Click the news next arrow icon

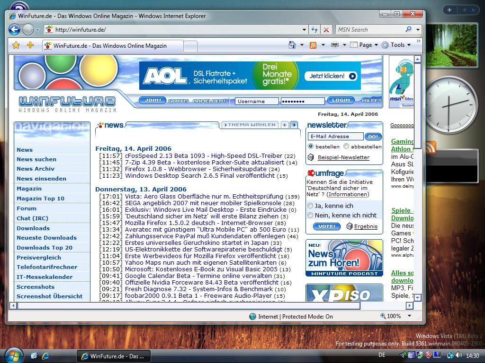tap(294, 125)
